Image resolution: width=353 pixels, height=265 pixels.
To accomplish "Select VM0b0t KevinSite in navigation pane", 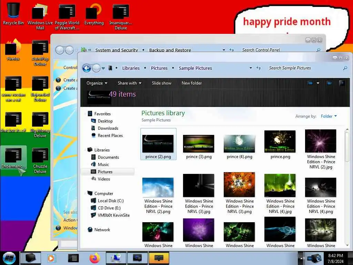I will click(114, 215).
